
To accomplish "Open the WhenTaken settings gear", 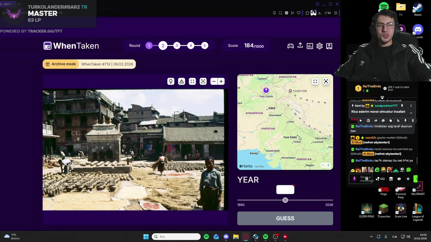I will (320, 46).
